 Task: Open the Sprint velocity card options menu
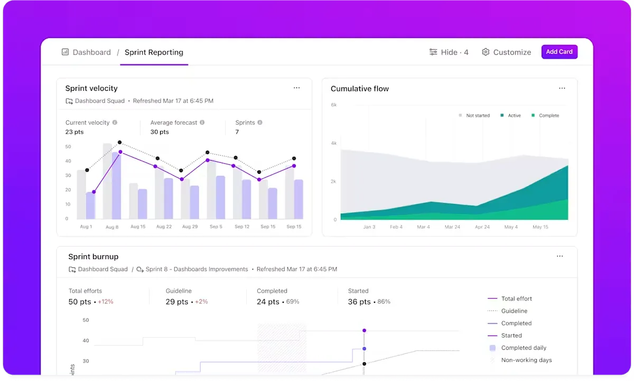click(x=297, y=88)
